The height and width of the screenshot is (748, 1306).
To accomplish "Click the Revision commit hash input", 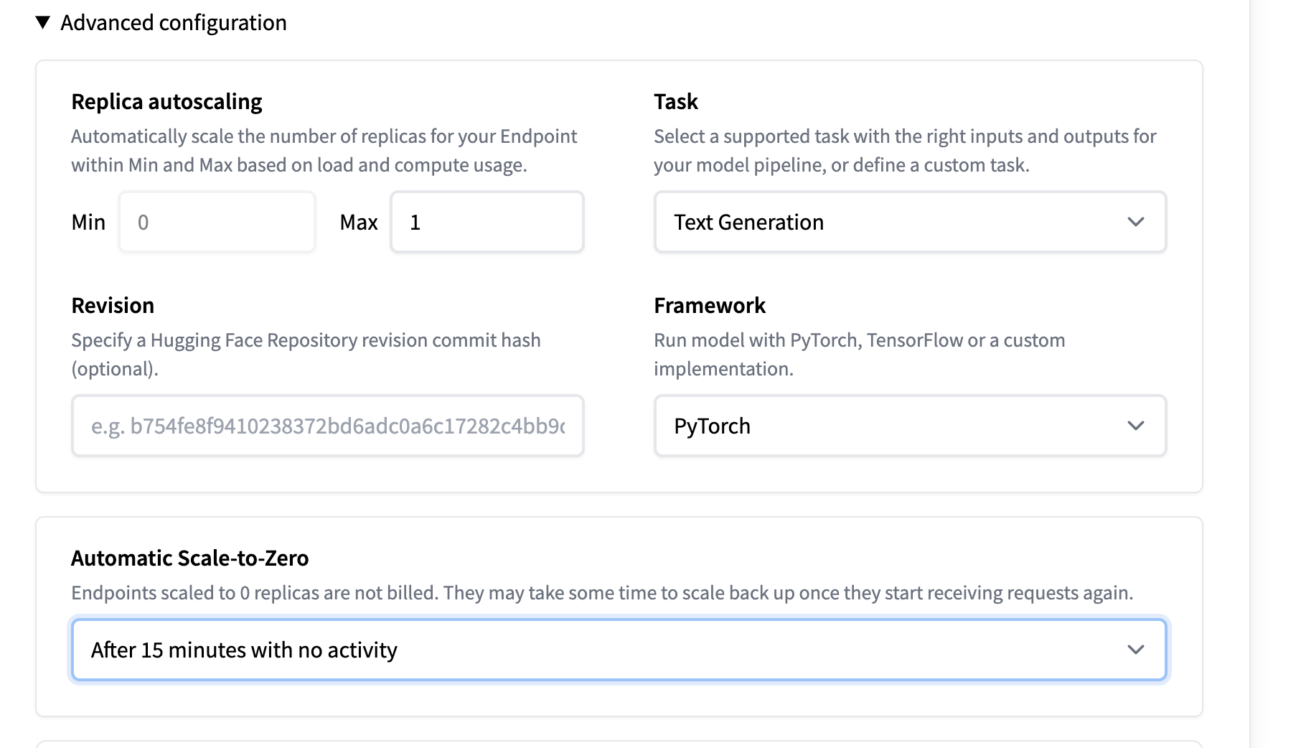I will click(x=327, y=426).
